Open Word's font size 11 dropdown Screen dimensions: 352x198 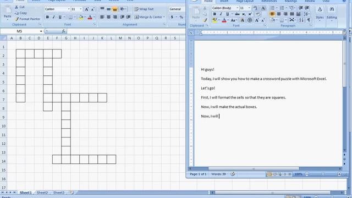coord(249,8)
